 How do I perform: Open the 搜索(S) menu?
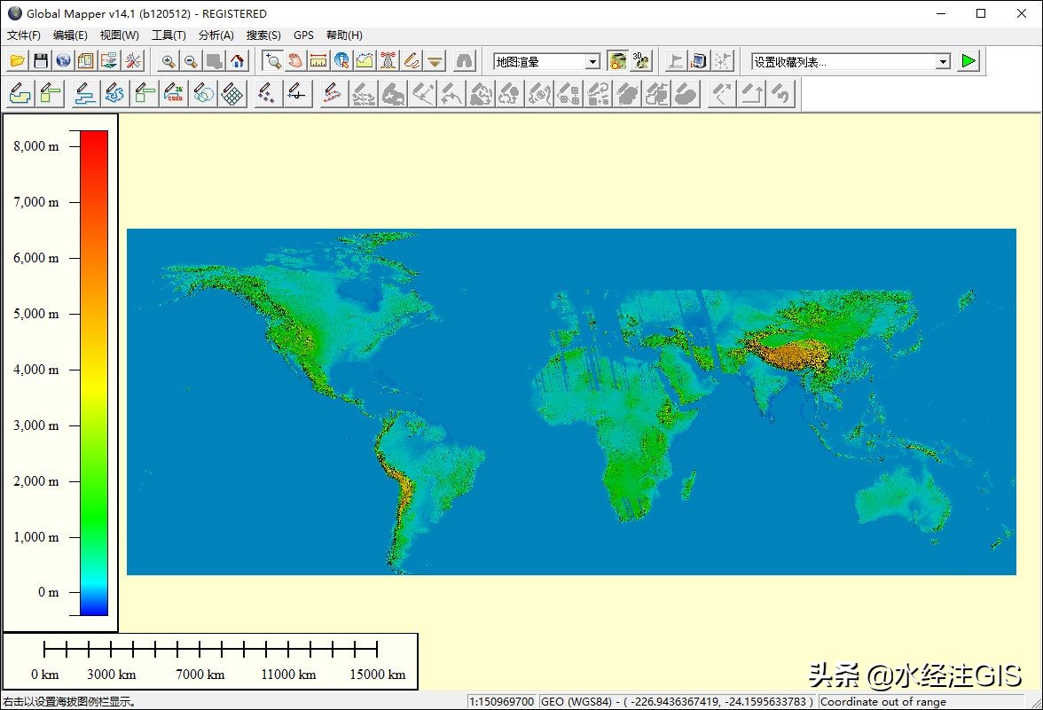click(x=263, y=35)
